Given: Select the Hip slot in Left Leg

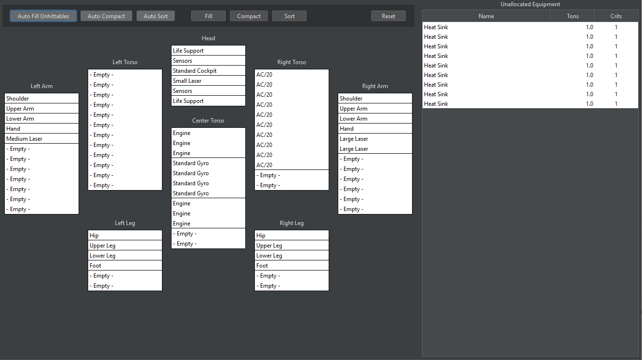Looking at the screenshot, I should coord(125,236).
